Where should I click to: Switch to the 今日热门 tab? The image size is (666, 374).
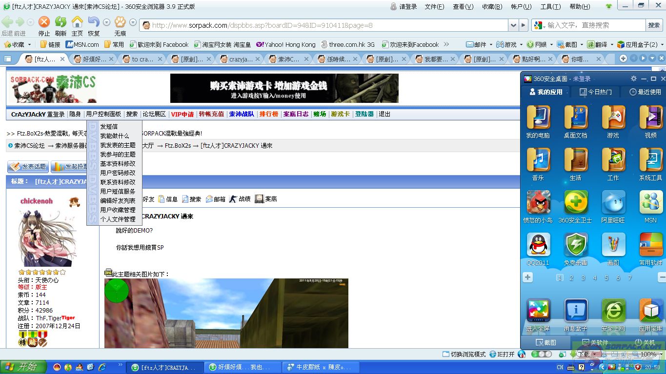[x=595, y=92]
